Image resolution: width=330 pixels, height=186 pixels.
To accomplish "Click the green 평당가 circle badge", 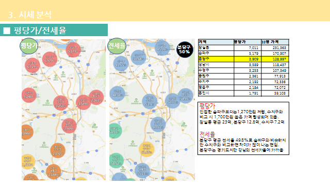I will [29, 46].
